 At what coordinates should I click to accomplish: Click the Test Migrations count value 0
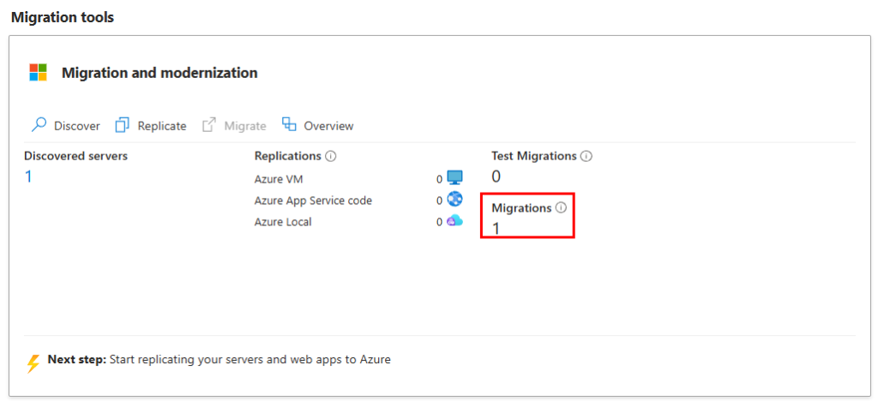[496, 177]
